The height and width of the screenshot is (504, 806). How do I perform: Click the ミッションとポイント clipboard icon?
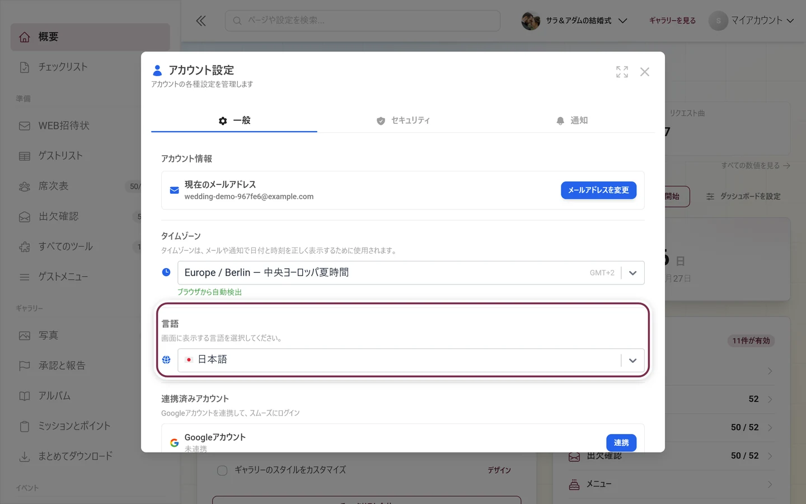click(25, 426)
